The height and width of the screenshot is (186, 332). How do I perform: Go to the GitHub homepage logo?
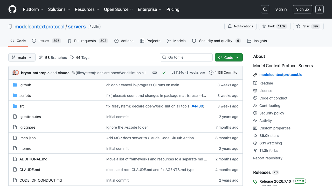(12, 9)
